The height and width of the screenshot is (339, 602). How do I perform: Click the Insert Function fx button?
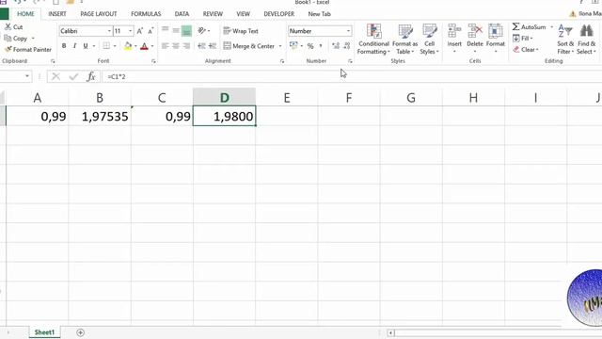pyautogui.click(x=91, y=76)
